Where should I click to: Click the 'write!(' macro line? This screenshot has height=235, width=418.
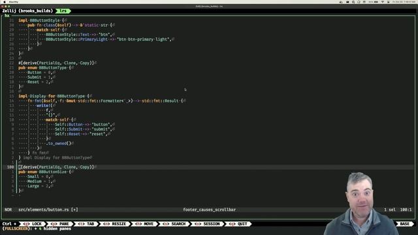[x=44, y=106]
